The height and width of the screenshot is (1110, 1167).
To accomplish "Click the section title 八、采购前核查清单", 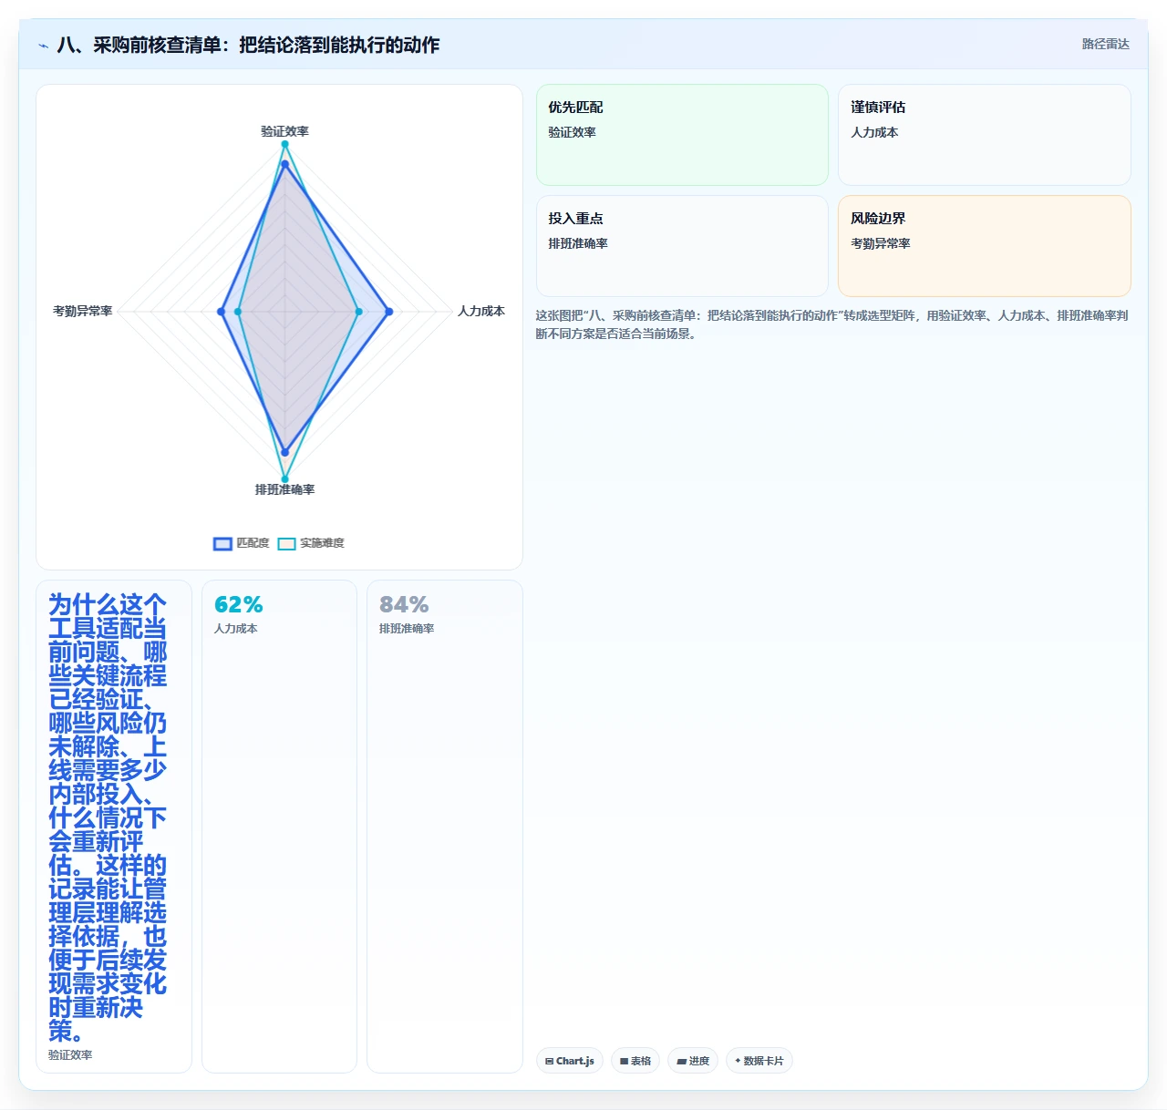I will pos(248,45).
